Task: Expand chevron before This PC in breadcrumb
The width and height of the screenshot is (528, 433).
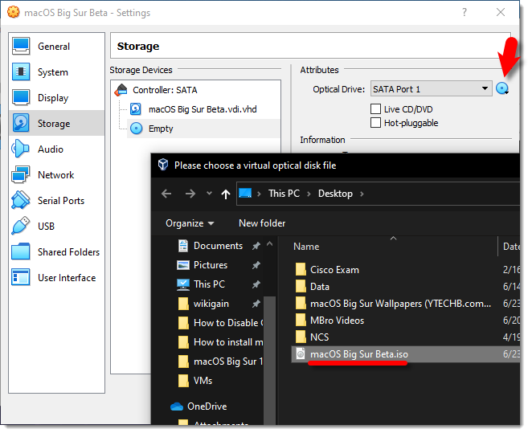Action: pos(259,194)
